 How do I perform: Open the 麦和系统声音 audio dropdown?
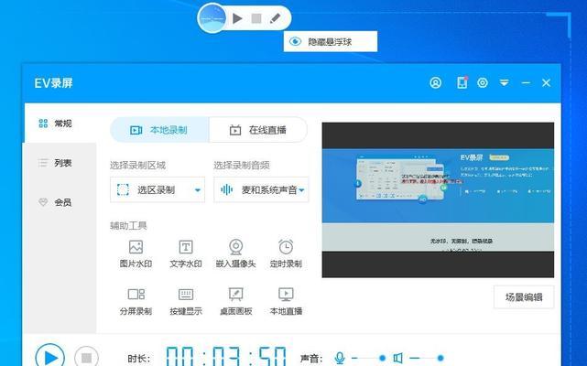click(x=261, y=189)
